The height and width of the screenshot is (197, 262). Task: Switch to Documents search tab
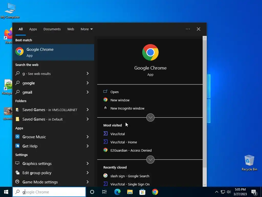(x=52, y=29)
